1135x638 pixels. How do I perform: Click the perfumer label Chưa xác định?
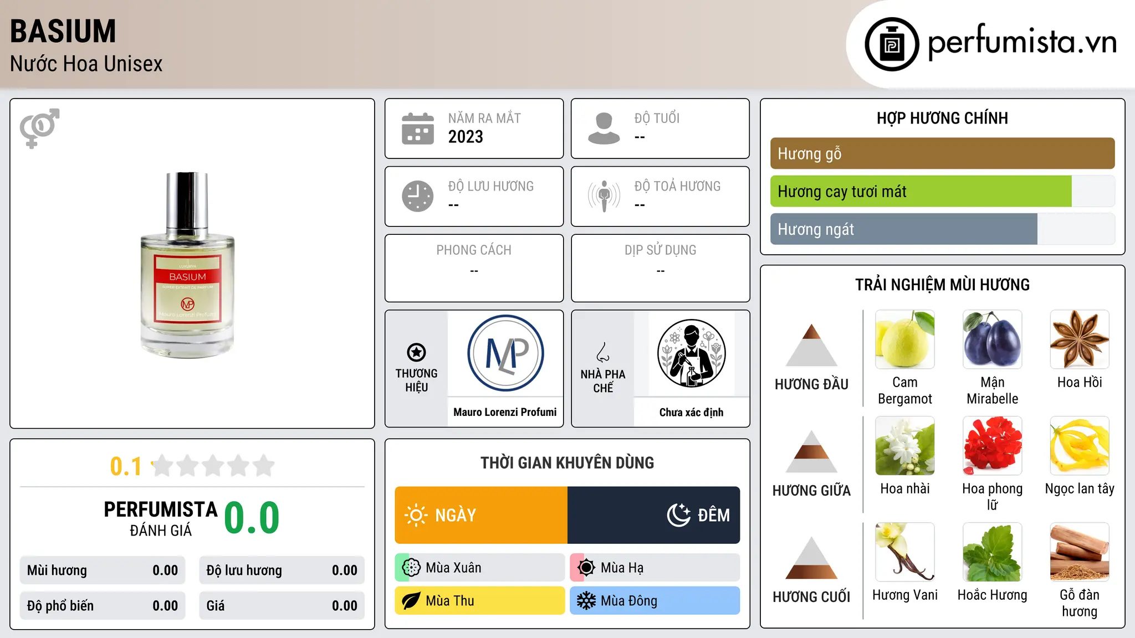(692, 412)
